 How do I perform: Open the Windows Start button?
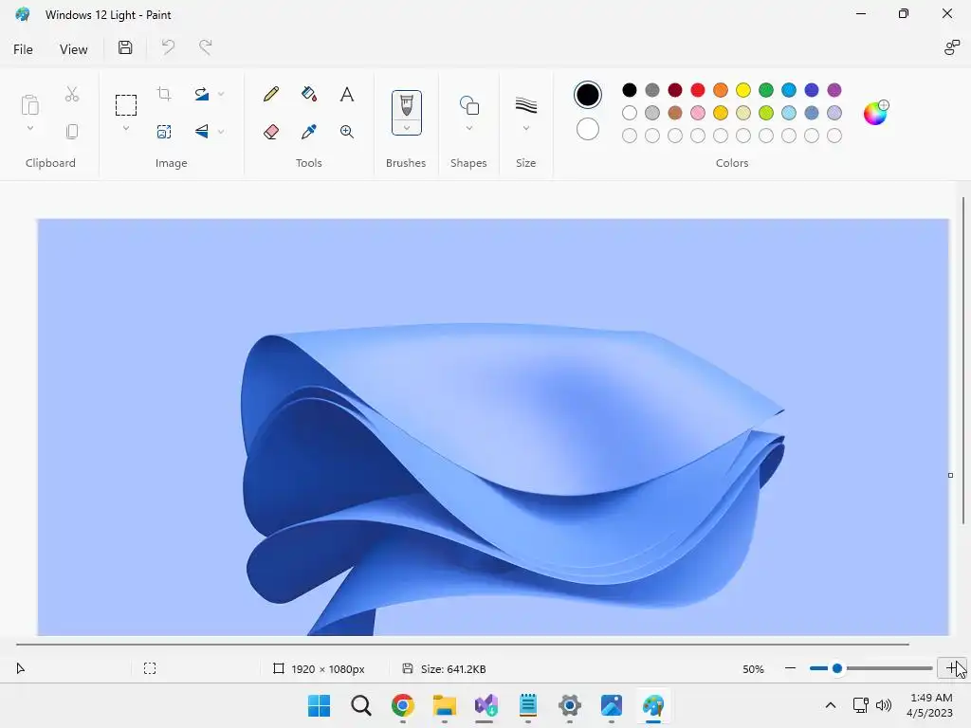click(319, 705)
